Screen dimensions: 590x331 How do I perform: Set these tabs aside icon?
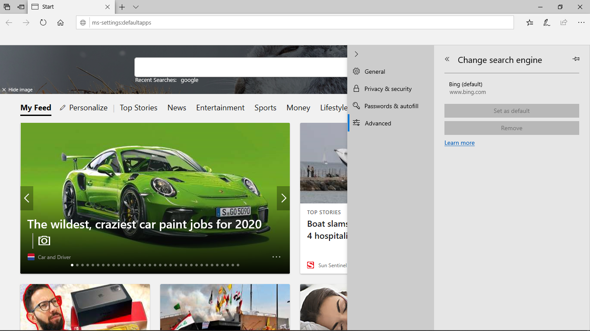(x=21, y=7)
